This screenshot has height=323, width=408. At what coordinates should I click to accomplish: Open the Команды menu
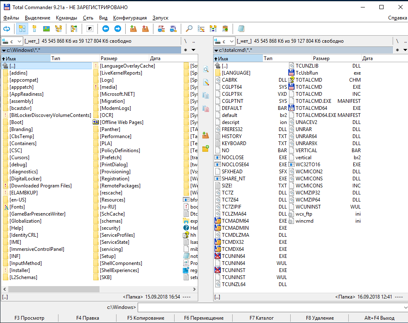pyautogui.click(x=66, y=18)
